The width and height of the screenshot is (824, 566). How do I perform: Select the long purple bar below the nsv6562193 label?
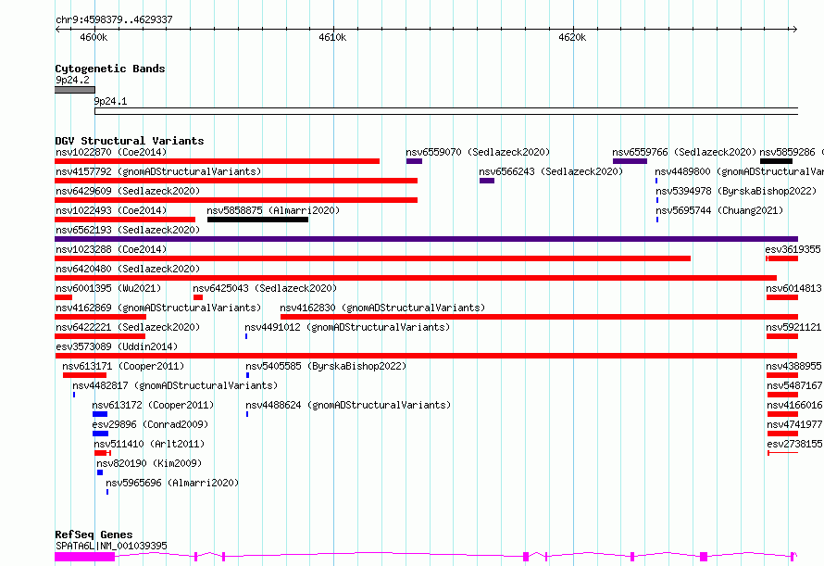click(426, 239)
